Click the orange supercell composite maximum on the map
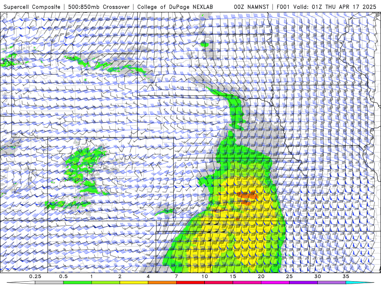 coord(248,196)
